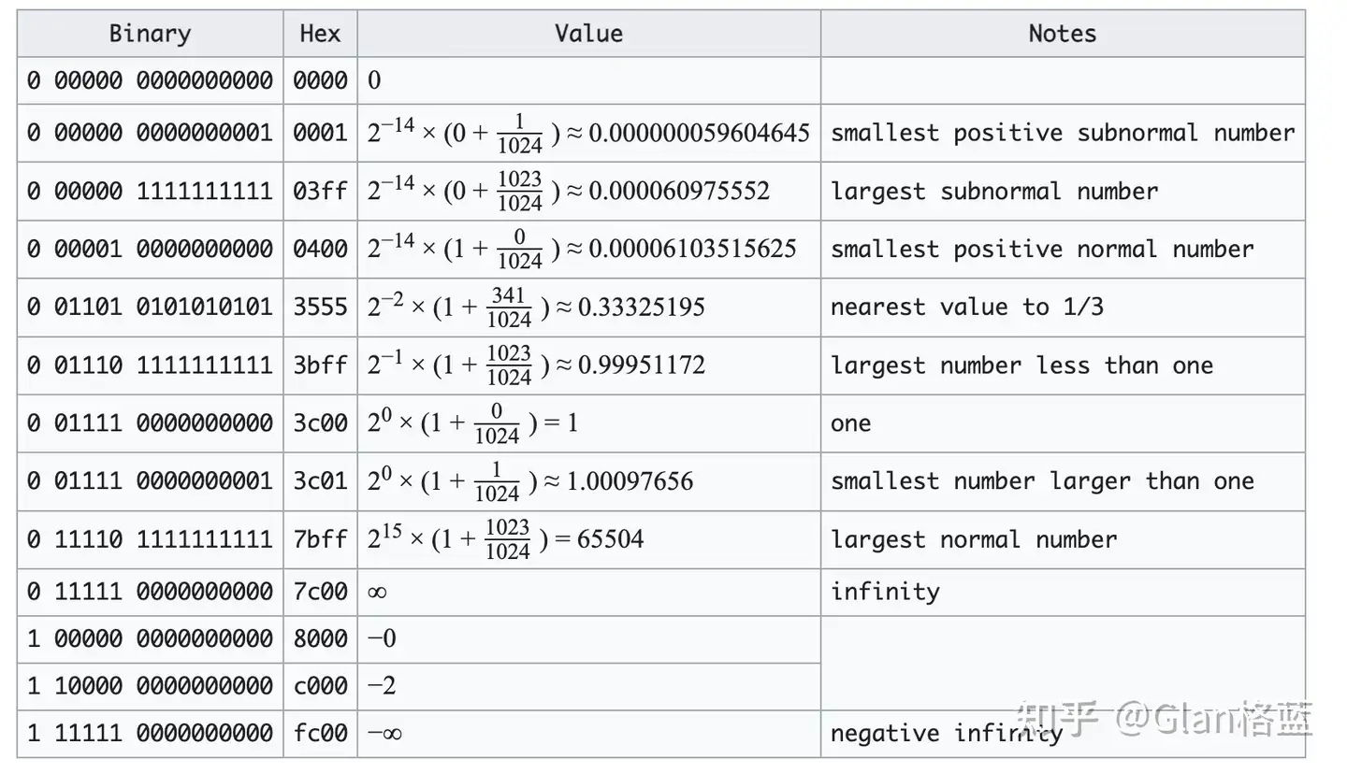Viewport: 1347px width, 773px height.
Task: Click the hex value 3555
Action: (x=320, y=307)
